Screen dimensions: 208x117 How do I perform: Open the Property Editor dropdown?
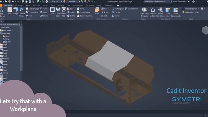[x=198, y=9]
